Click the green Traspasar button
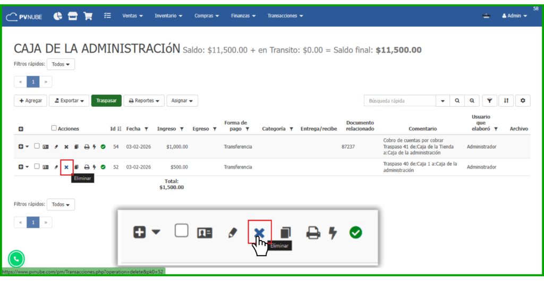 pyautogui.click(x=106, y=100)
